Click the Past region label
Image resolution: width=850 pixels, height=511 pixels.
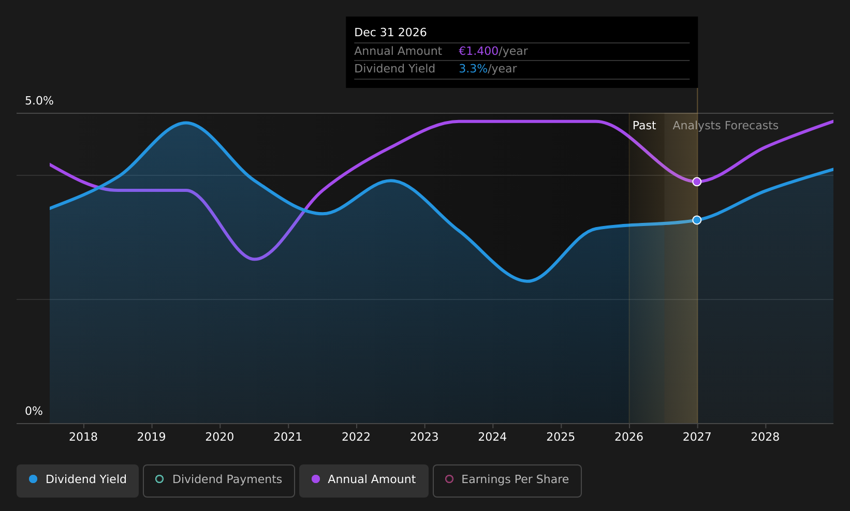pyautogui.click(x=644, y=126)
